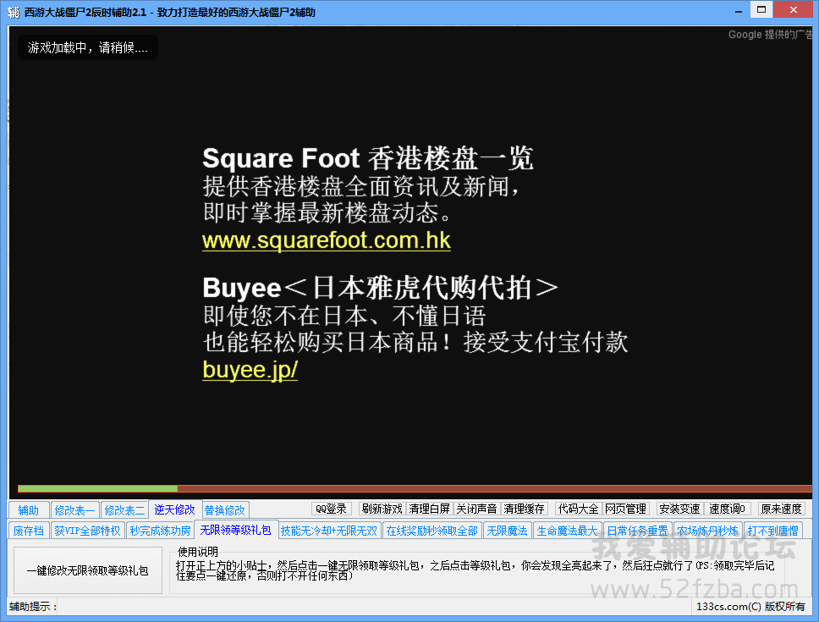The width and height of the screenshot is (819, 622).
Task: Click 一键修改无限领取等级礼包 button
Action: 88,570
